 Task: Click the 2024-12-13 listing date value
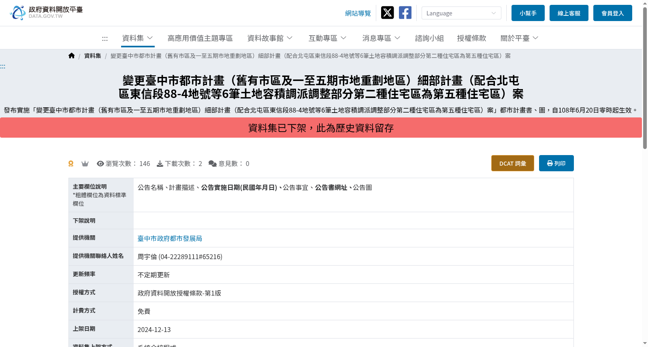point(154,330)
